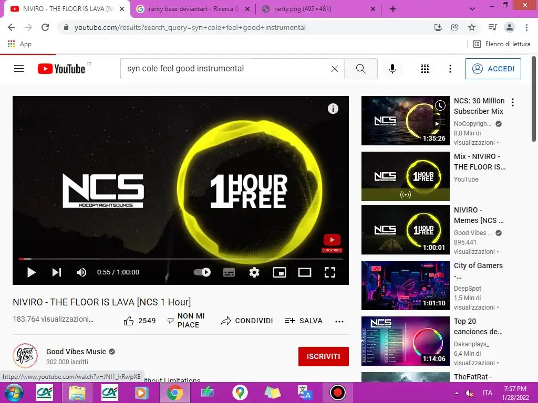Turn on subtitles in video player
Viewport: 538px width, 403px height.
tap(229, 272)
